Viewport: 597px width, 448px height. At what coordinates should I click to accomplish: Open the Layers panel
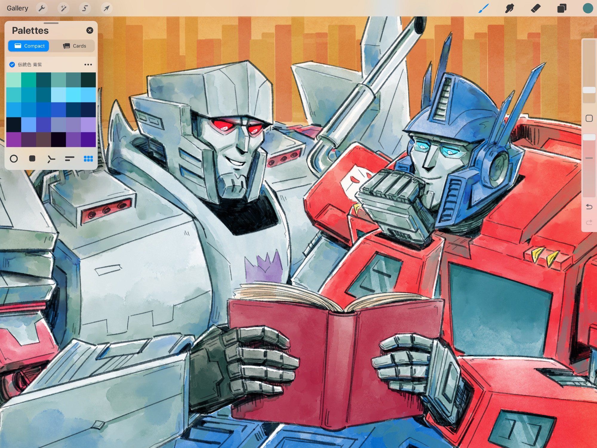pyautogui.click(x=562, y=8)
